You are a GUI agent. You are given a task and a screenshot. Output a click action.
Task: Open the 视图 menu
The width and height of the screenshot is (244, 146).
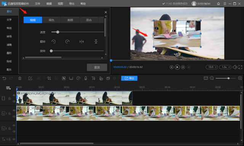coord(60,3)
